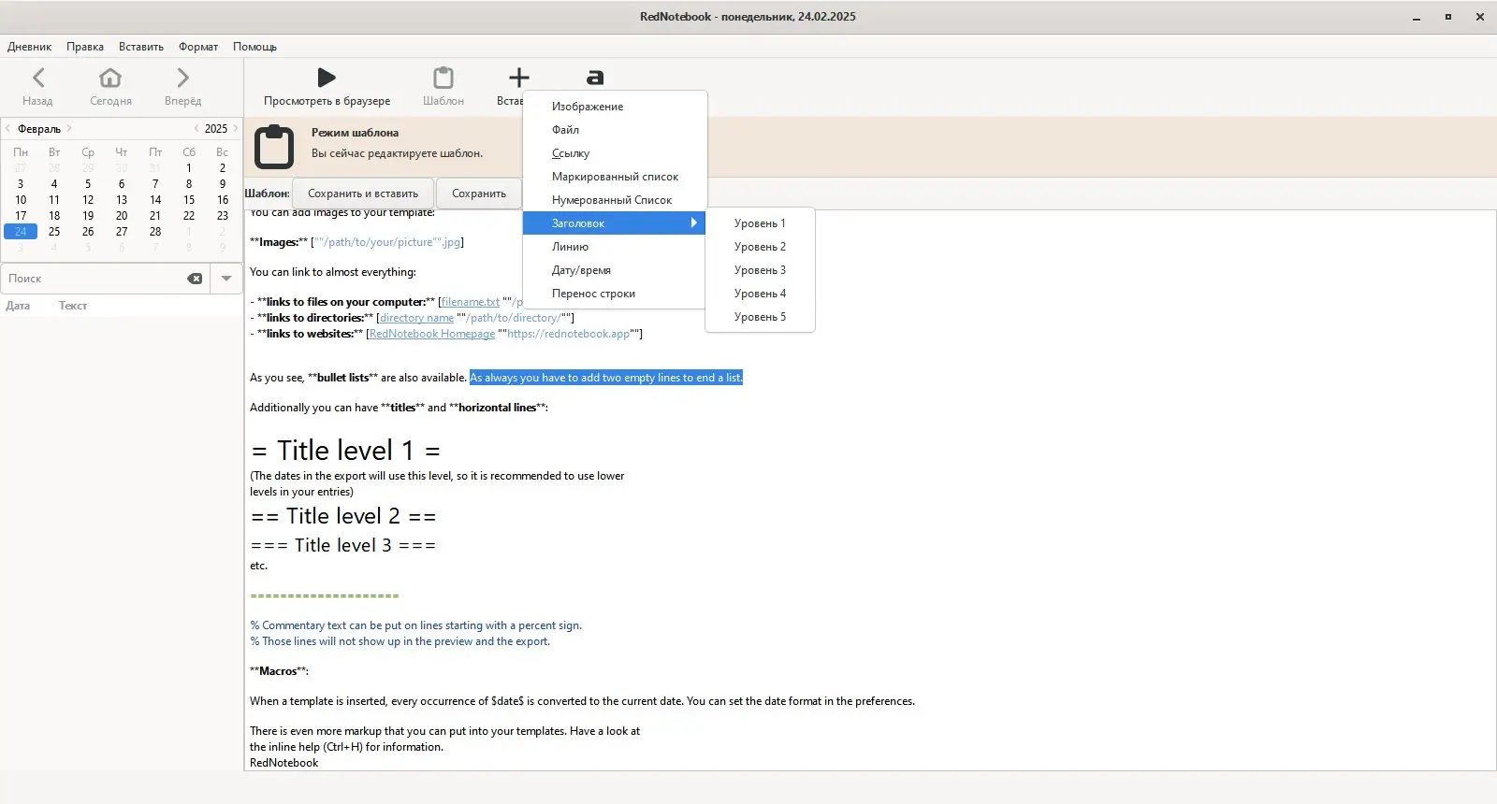
Task: Select heading Уровень 1
Action: click(x=760, y=223)
